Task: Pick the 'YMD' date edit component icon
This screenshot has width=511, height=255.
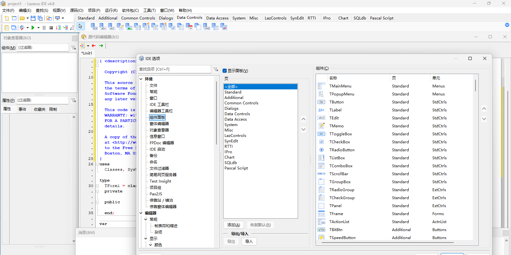Action: pyautogui.click(x=206, y=26)
